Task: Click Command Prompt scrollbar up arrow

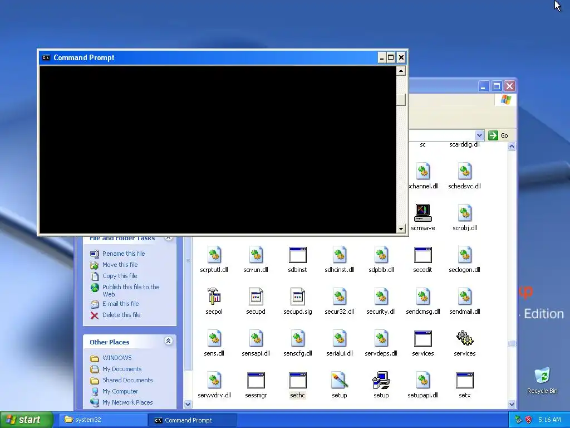Action: click(401, 71)
